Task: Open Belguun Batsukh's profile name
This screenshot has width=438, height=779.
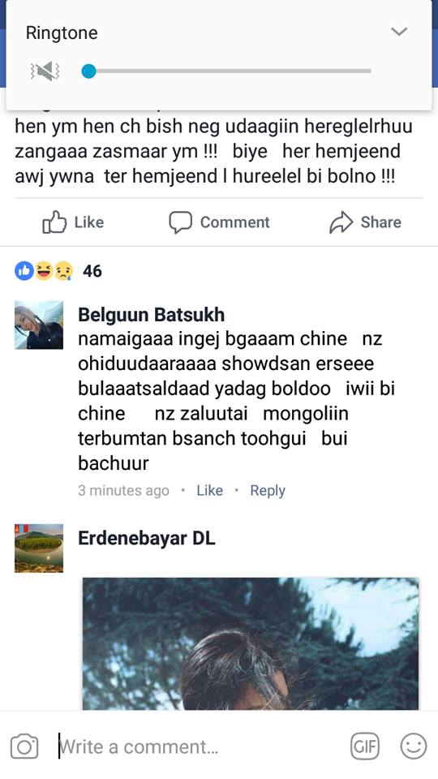Action: pos(152,315)
